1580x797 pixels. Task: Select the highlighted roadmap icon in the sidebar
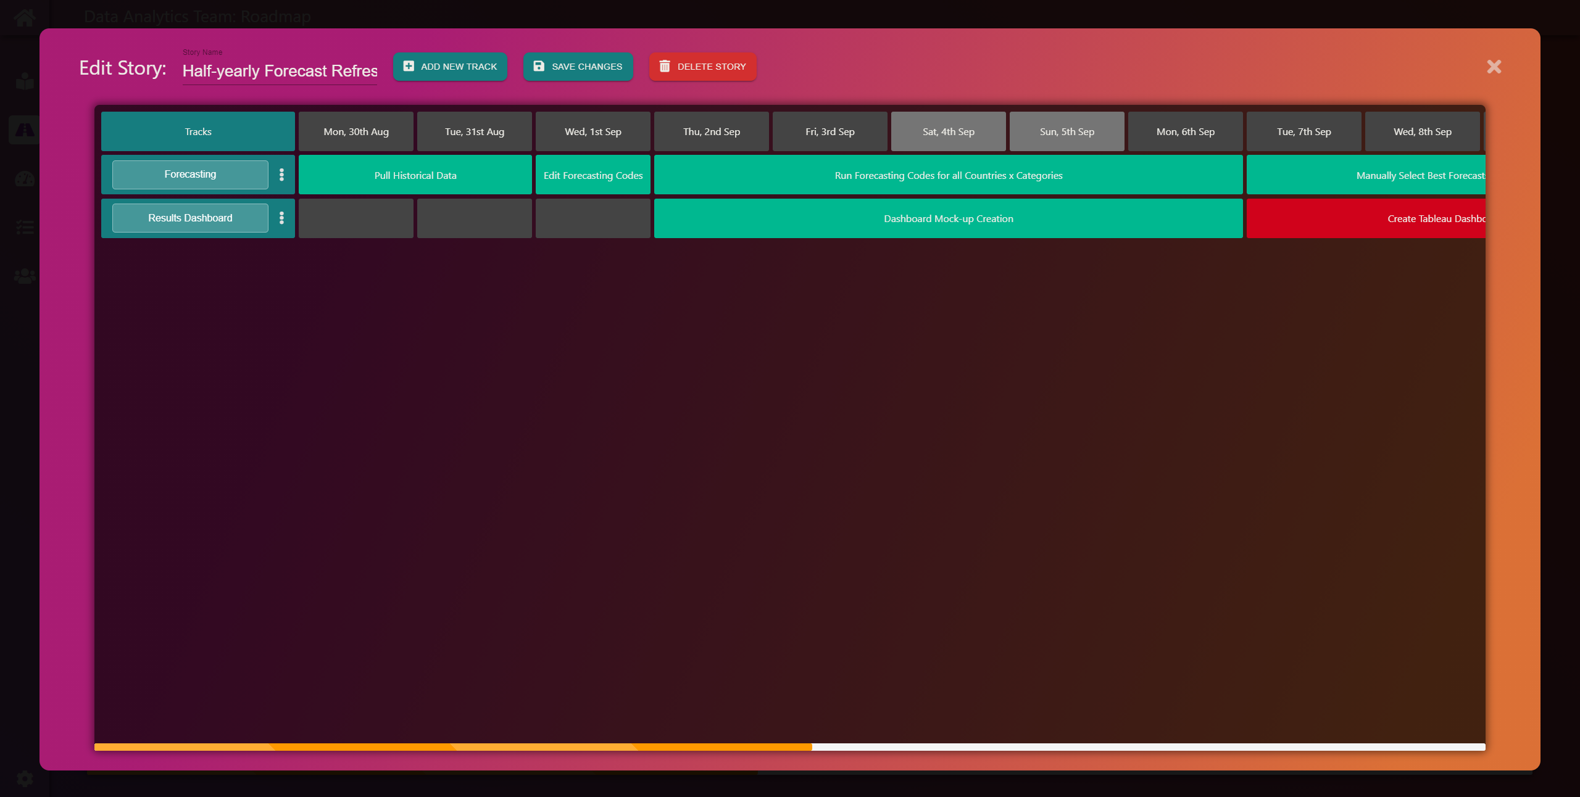click(x=25, y=130)
